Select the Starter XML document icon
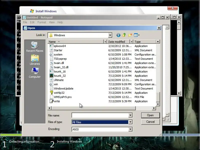 click(51, 50)
